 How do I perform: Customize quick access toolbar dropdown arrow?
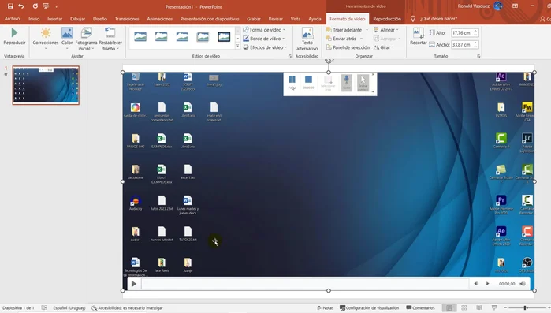[x=56, y=6]
